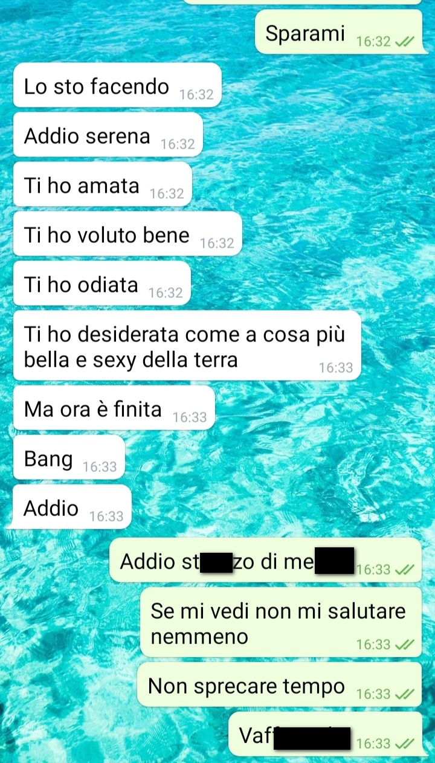Image resolution: width=435 pixels, height=763 pixels.
Task: Tap the 'Ti ho amata' message
Action: tap(102, 184)
